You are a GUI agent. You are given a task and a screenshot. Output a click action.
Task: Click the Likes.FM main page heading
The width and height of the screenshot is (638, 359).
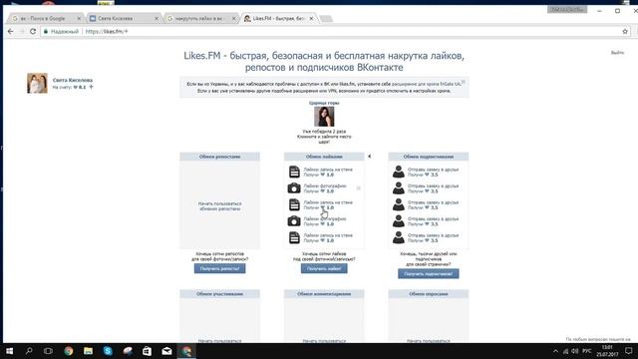pos(324,61)
